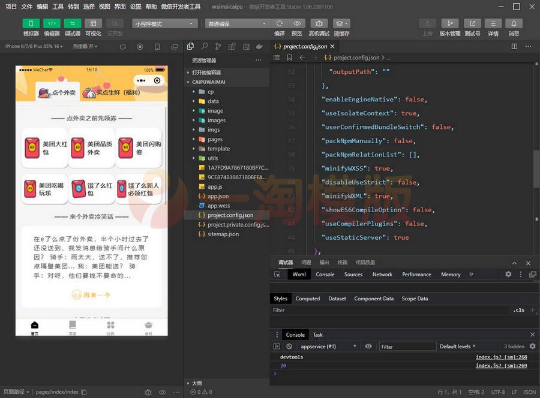Open the Default levels dropdown
Screen dimensions: 540x398
coord(457,346)
